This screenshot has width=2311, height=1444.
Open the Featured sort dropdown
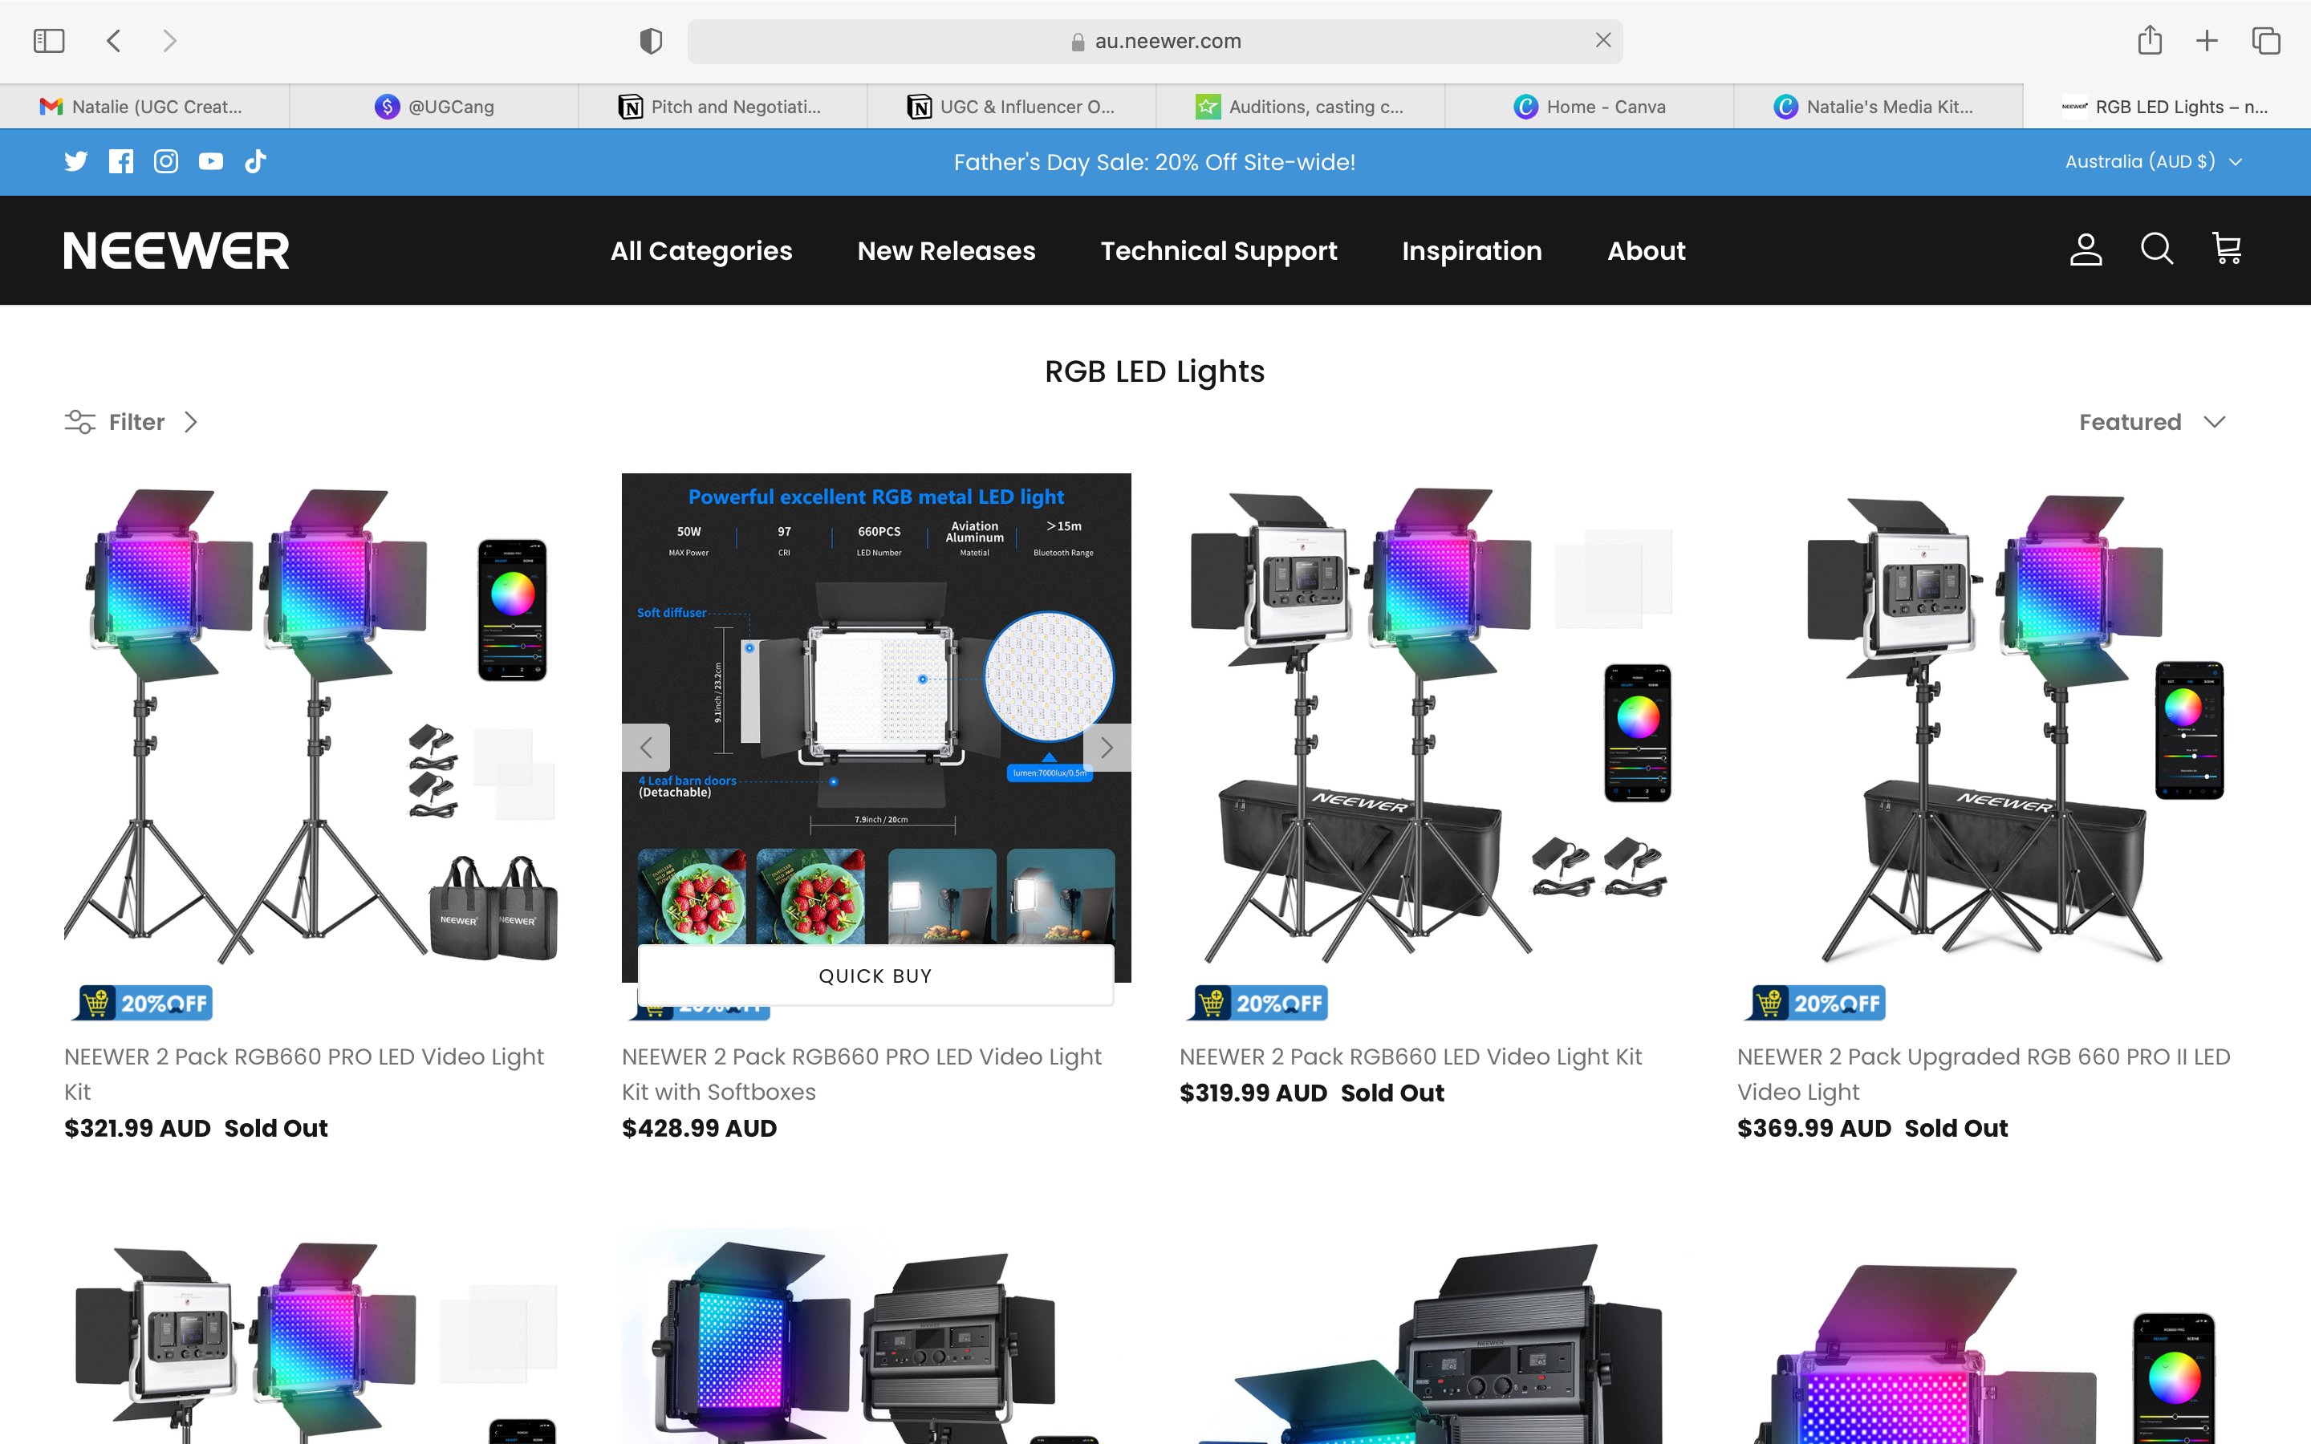(2151, 422)
